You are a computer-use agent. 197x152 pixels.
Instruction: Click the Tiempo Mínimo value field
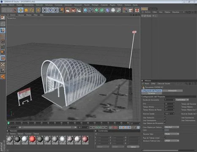170,107
